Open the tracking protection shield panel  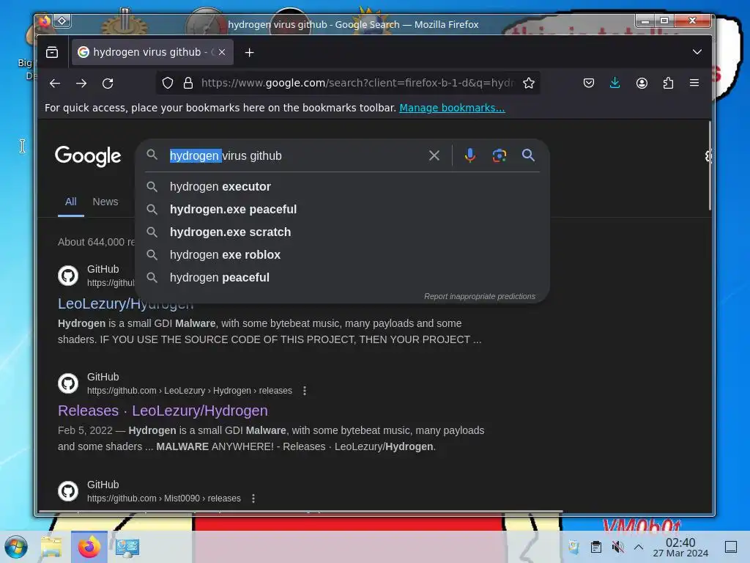pos(168,84)
